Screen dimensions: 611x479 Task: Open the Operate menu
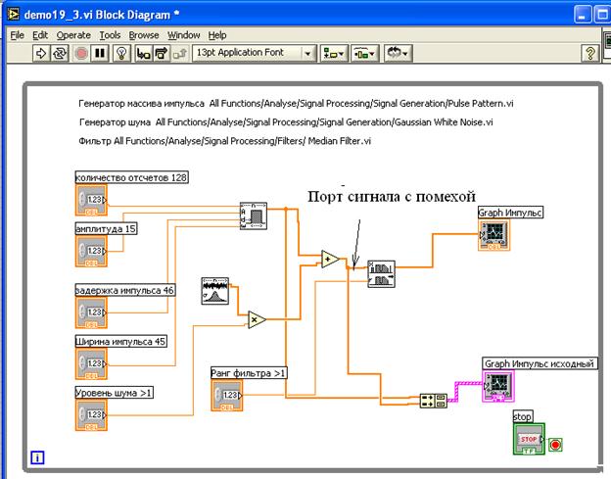[73, 35]
